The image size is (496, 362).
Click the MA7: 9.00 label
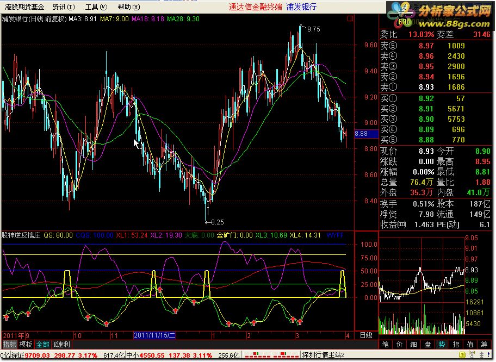115,18
